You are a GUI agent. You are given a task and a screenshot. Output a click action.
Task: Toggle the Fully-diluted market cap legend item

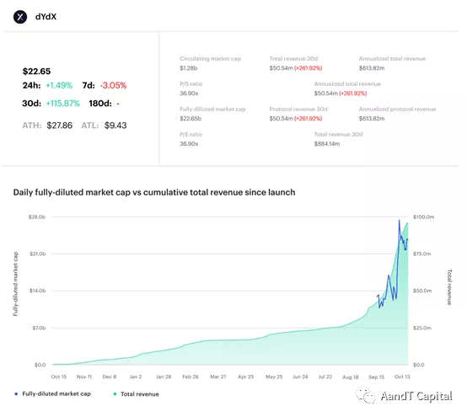(53, 393)
